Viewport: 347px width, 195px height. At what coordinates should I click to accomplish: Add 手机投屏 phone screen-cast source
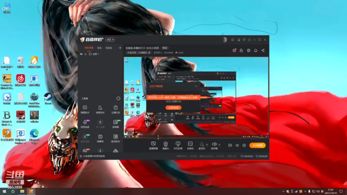pos(178,146)
